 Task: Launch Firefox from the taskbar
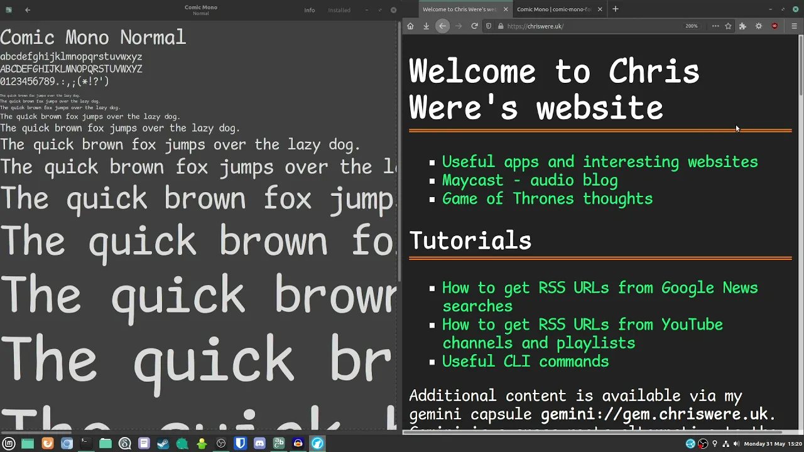click(48, 443)
